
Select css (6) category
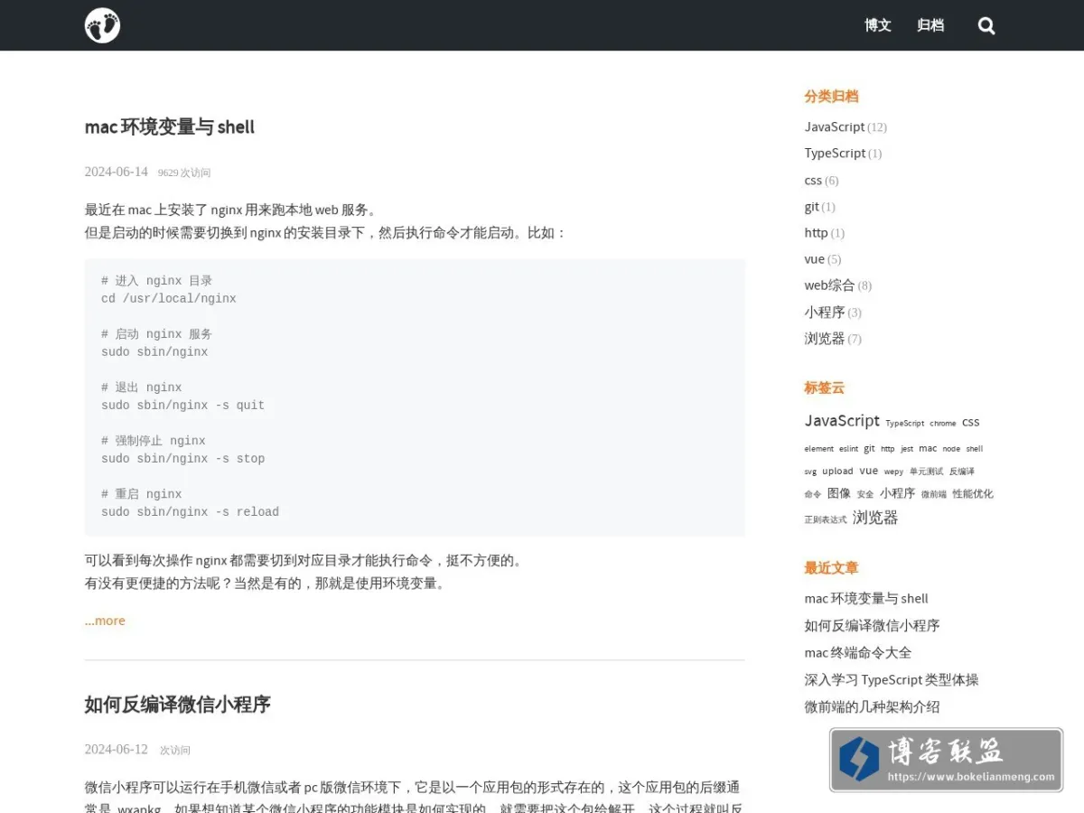click(x=821, y=181)
